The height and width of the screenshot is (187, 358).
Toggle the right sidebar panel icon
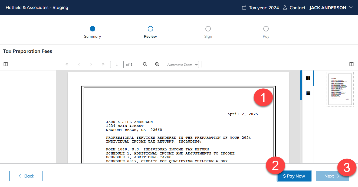pyautogui.click(x=352, y=64)
